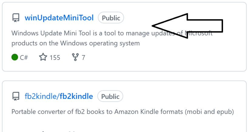Open the 7 forks count
Viewport: 250px width, 132px height.
[83, 57]
